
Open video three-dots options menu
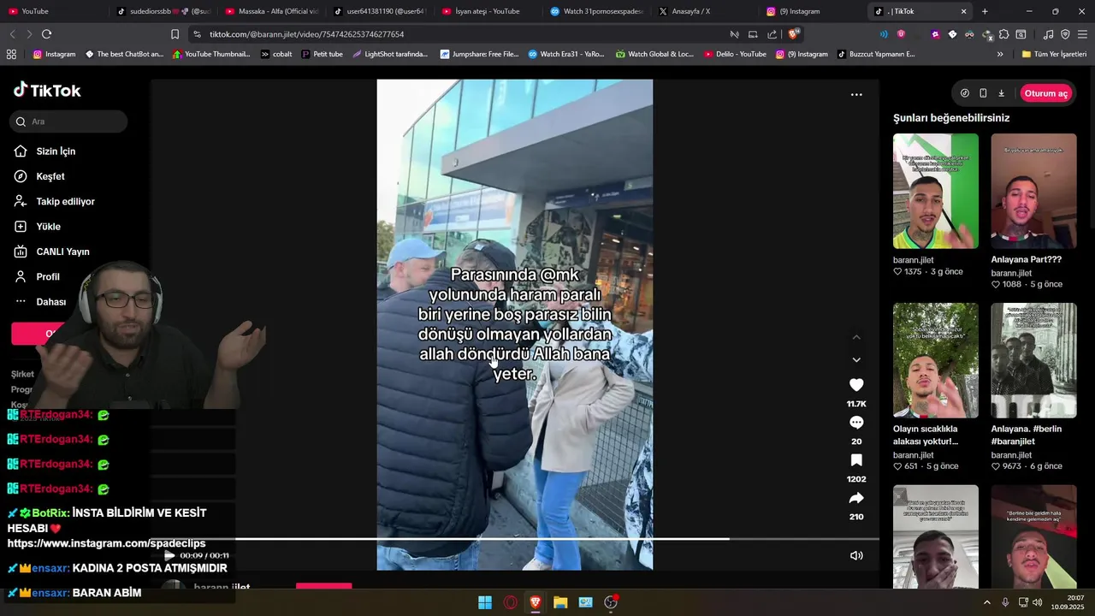tap(856, 95)
